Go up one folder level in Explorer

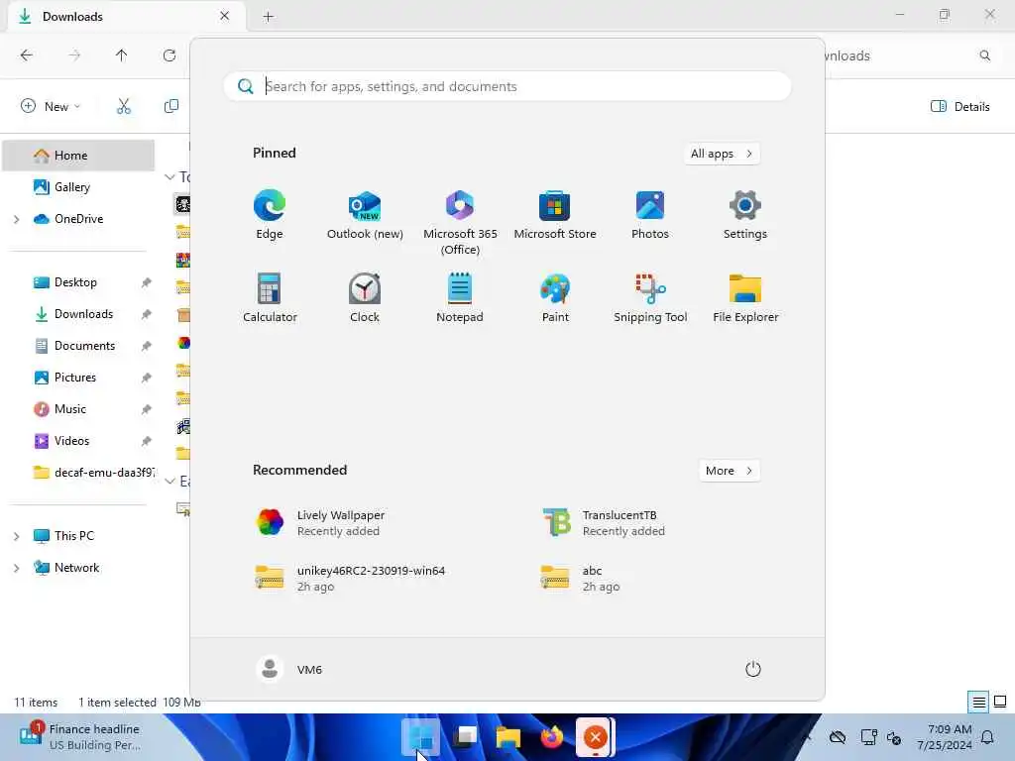tap(121, 55)
